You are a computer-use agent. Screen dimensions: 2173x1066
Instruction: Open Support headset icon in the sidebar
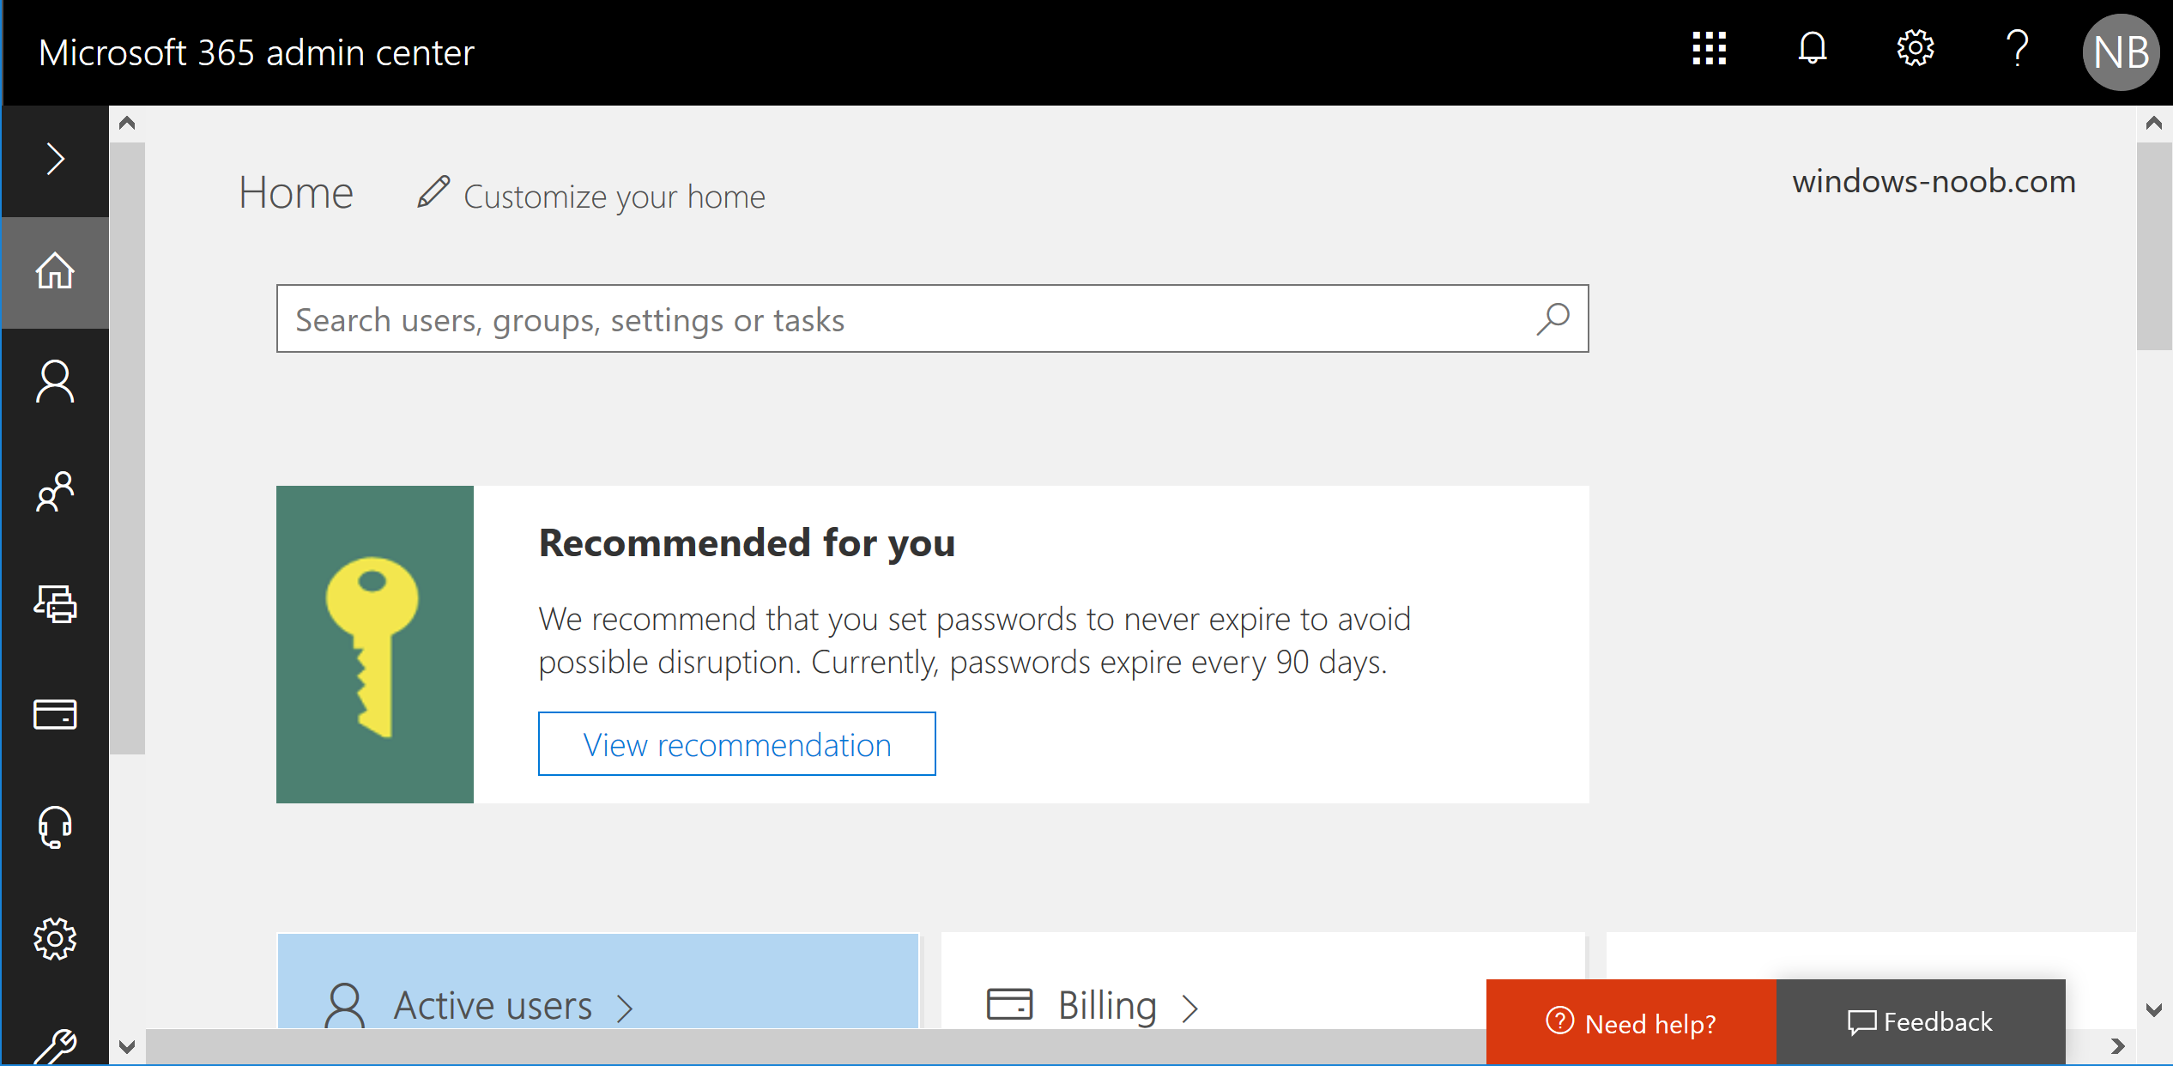(55, 827)
